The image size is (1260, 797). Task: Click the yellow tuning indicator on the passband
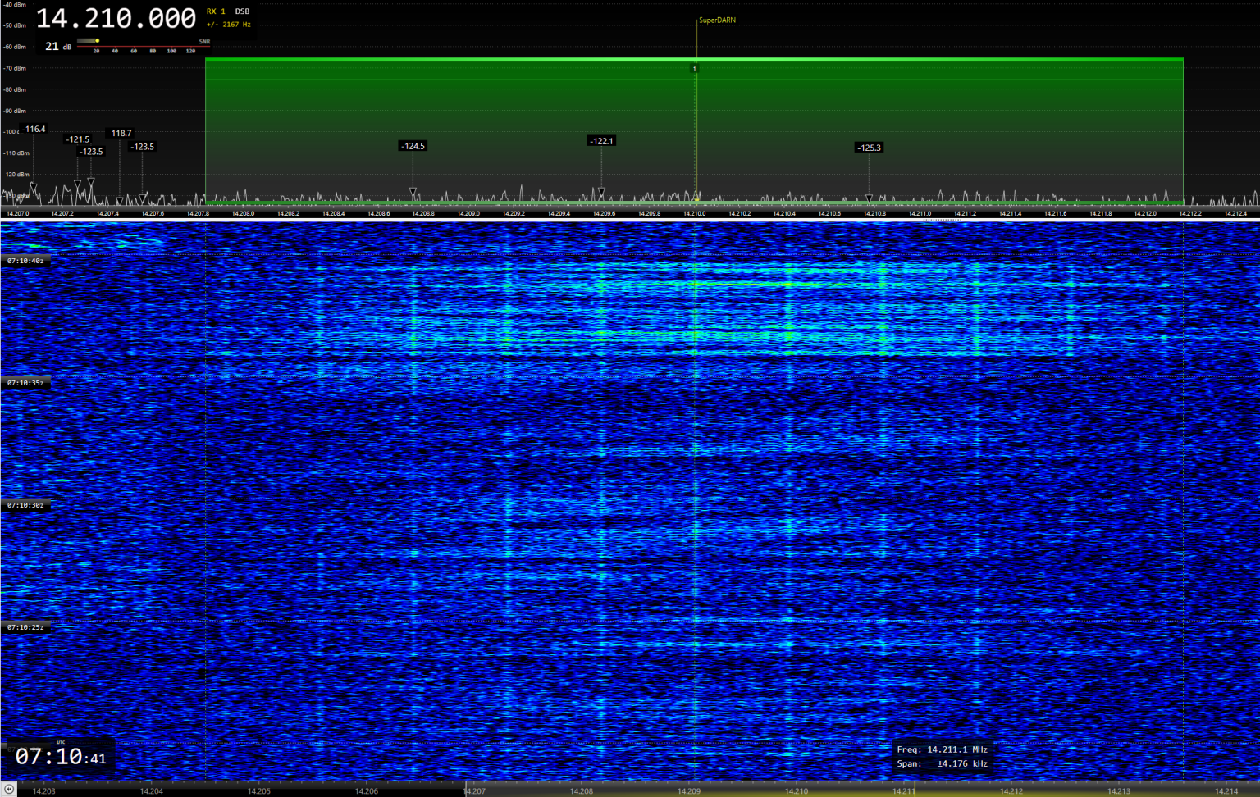(696, 70)
